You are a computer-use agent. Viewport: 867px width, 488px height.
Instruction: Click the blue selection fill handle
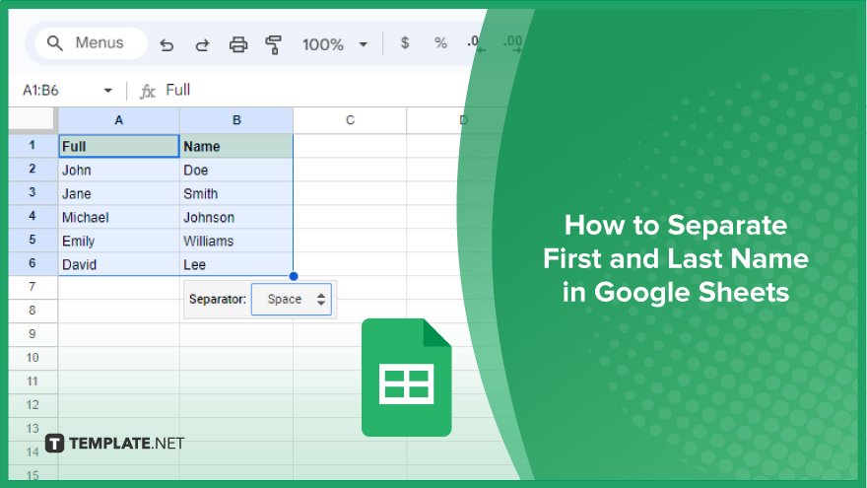(294, 276)
